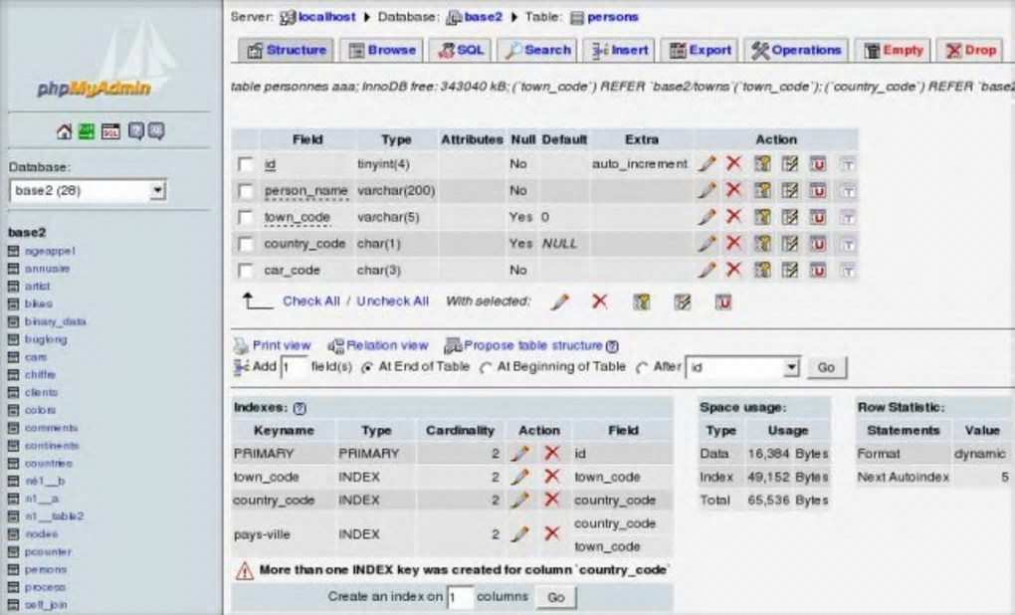Open the Export tab
This screenshot has height=615, width=1015.
[700, 51]
